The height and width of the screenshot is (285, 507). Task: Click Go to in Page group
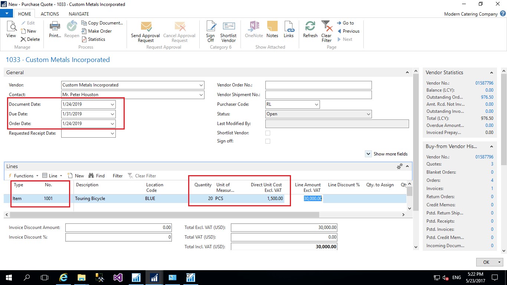click(x=346, y=23)
